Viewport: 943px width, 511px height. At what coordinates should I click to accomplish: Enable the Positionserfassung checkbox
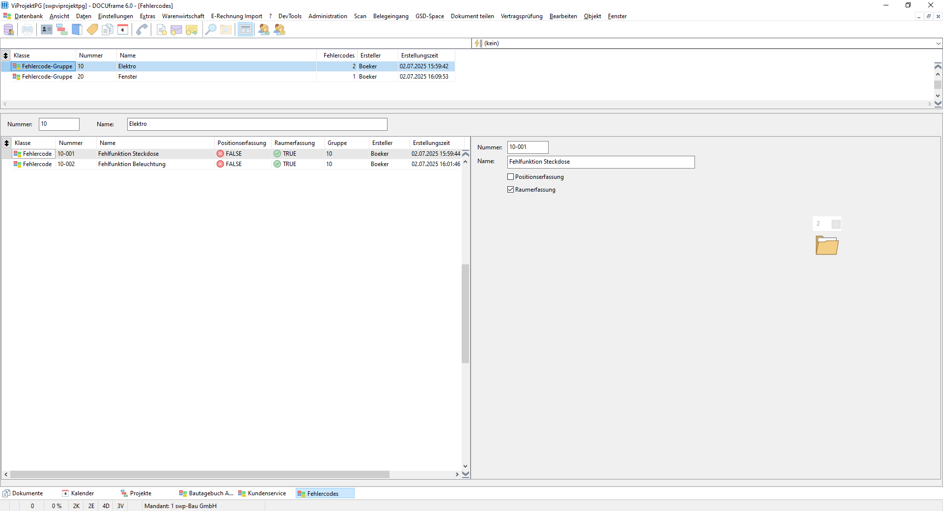(x=510, y=177)
